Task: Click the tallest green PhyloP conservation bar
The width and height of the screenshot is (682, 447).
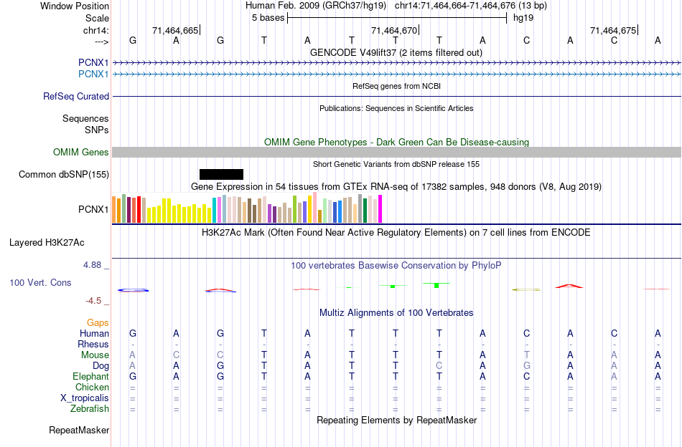Action: 436,285
